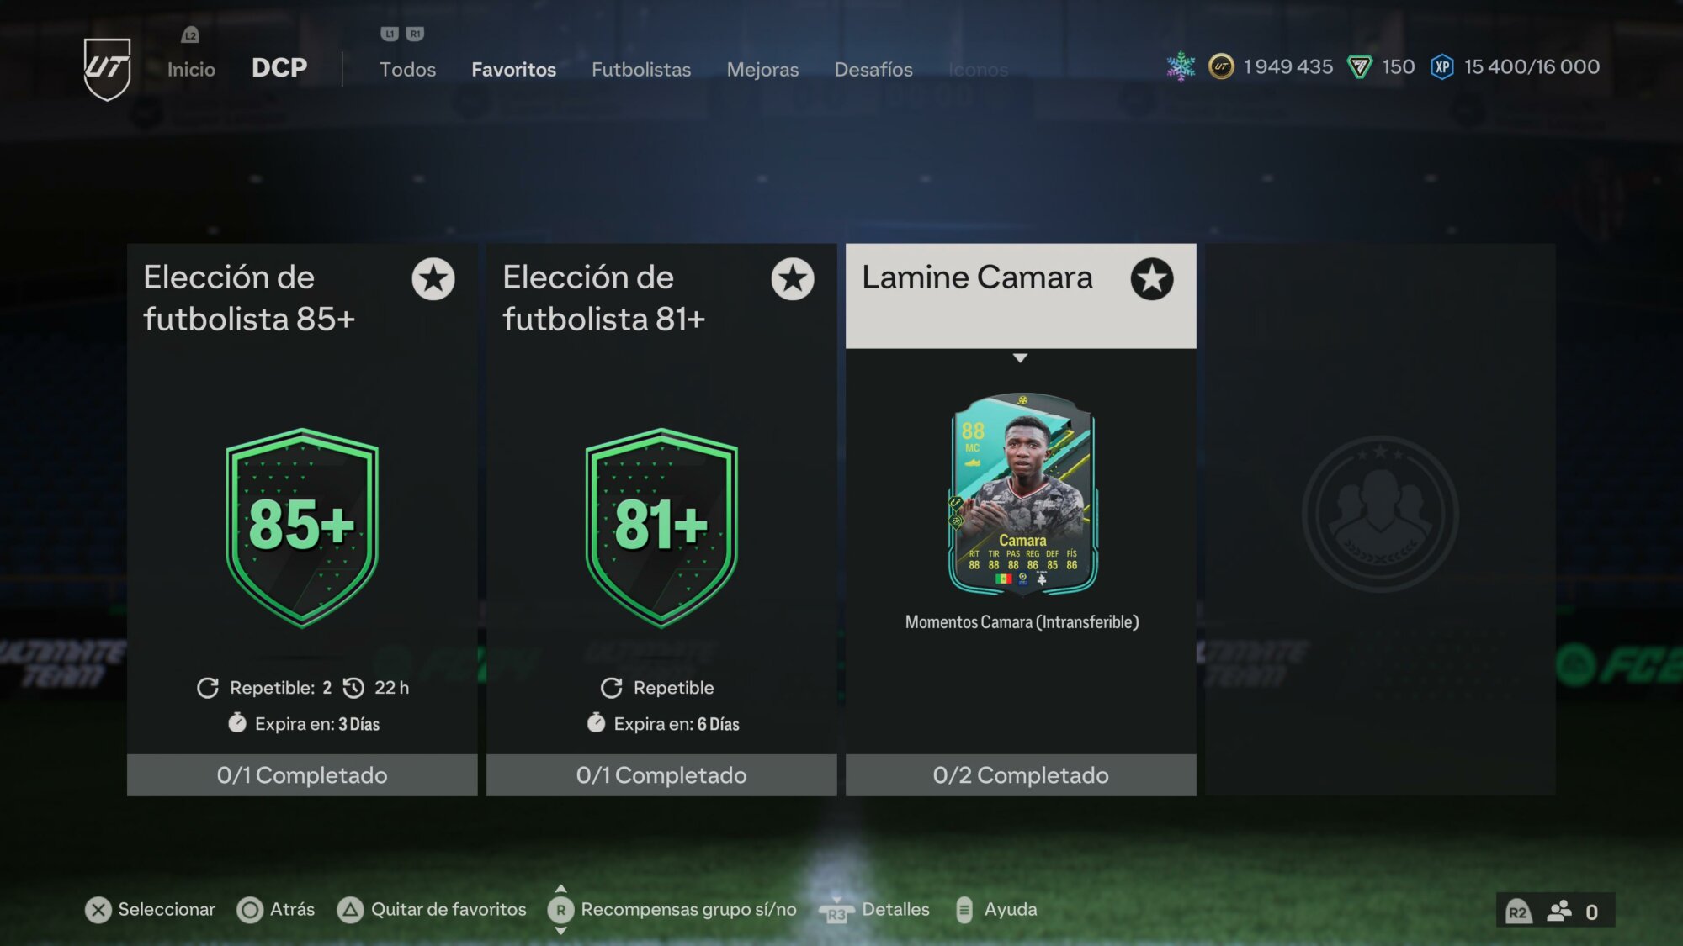Toggle favorite star on 81+ player pick

(x=793, y=279)
